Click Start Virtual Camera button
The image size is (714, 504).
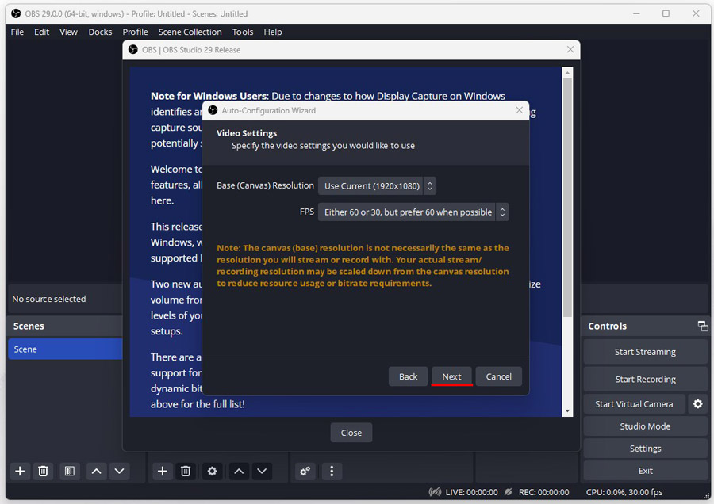[x=634, y=404]
